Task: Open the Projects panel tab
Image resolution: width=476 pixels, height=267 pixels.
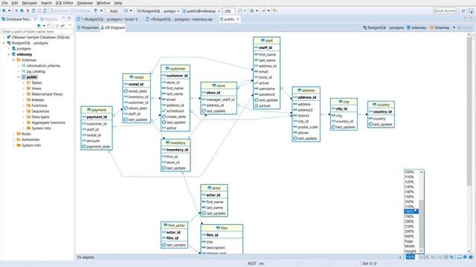Action: pos(48,19)
